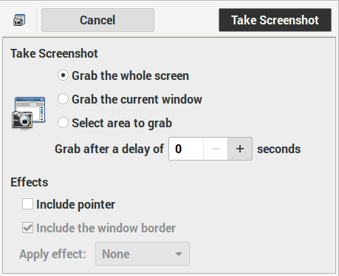Open the Apply effect None dropdown
Viewport: 339px width, 276px height.
pyautogui.click(x=143, y=254)
